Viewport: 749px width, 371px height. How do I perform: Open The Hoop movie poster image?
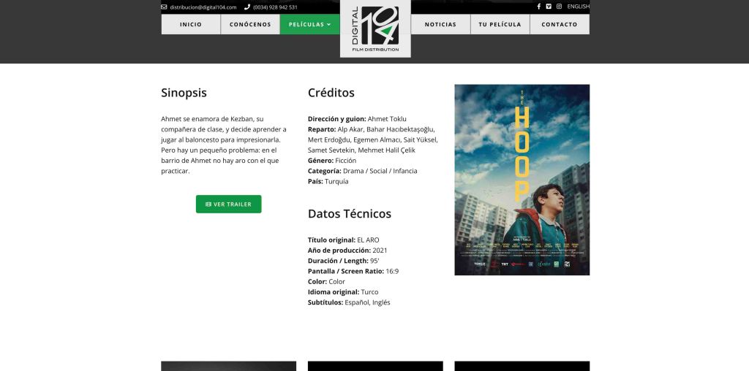[522, 180]
